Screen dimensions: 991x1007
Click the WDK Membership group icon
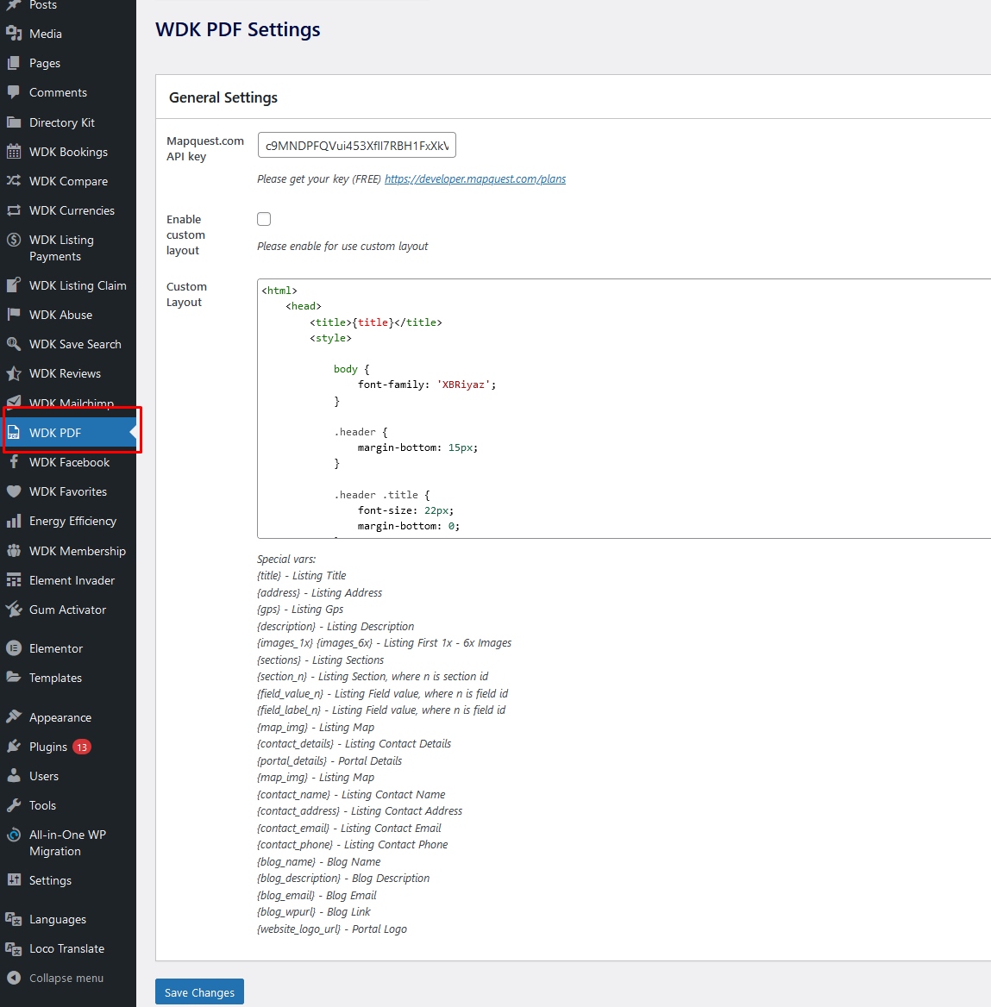tap(14, 551)
